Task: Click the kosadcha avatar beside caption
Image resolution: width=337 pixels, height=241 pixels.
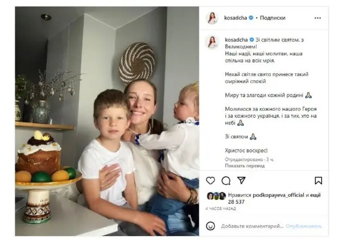Action: coord(212,42)
